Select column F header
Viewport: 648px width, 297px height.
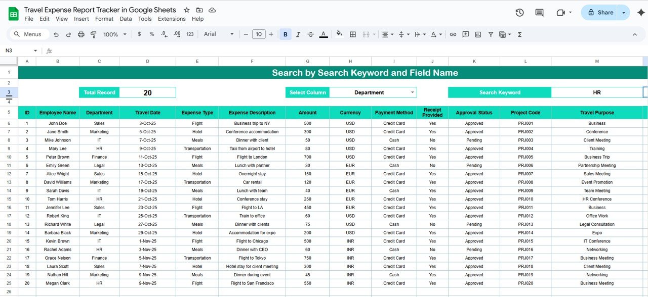252,61
